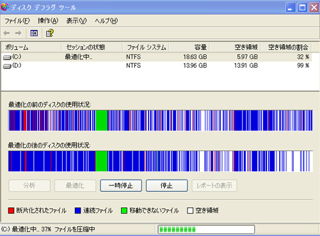Click the disk usage map after optimization
Screen dimensions: 320x236
(161, 161)
